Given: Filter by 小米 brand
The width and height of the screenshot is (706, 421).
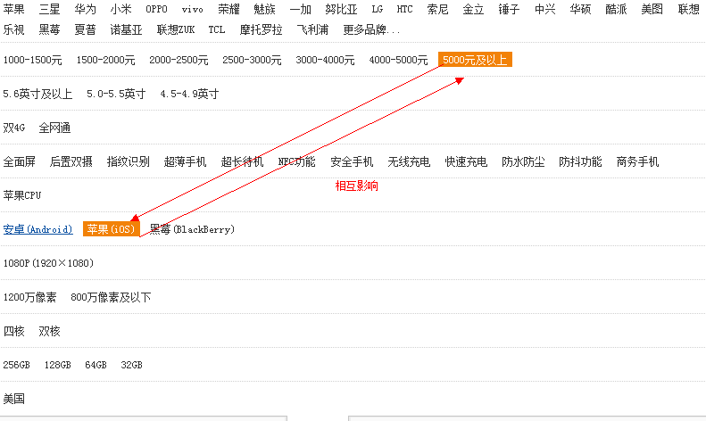Looking at the screenshot, I should (x=120, y=9).
